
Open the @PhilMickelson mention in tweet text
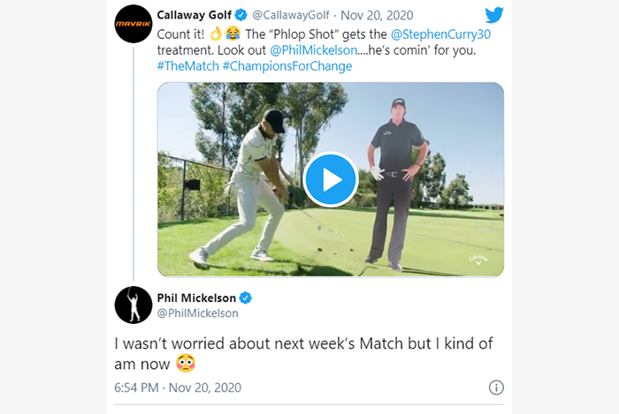coord(313,50)
